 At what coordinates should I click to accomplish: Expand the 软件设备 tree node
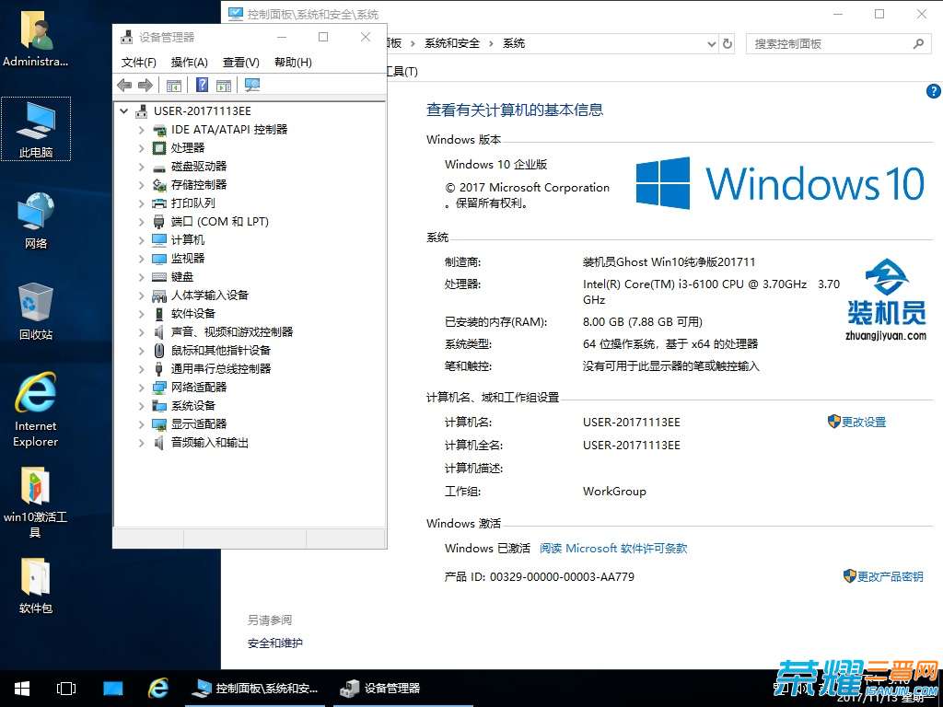(141, 315)
